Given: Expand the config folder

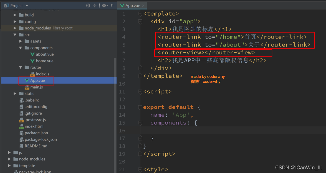Looking at the screenshot, I should [x=15, y=22].
